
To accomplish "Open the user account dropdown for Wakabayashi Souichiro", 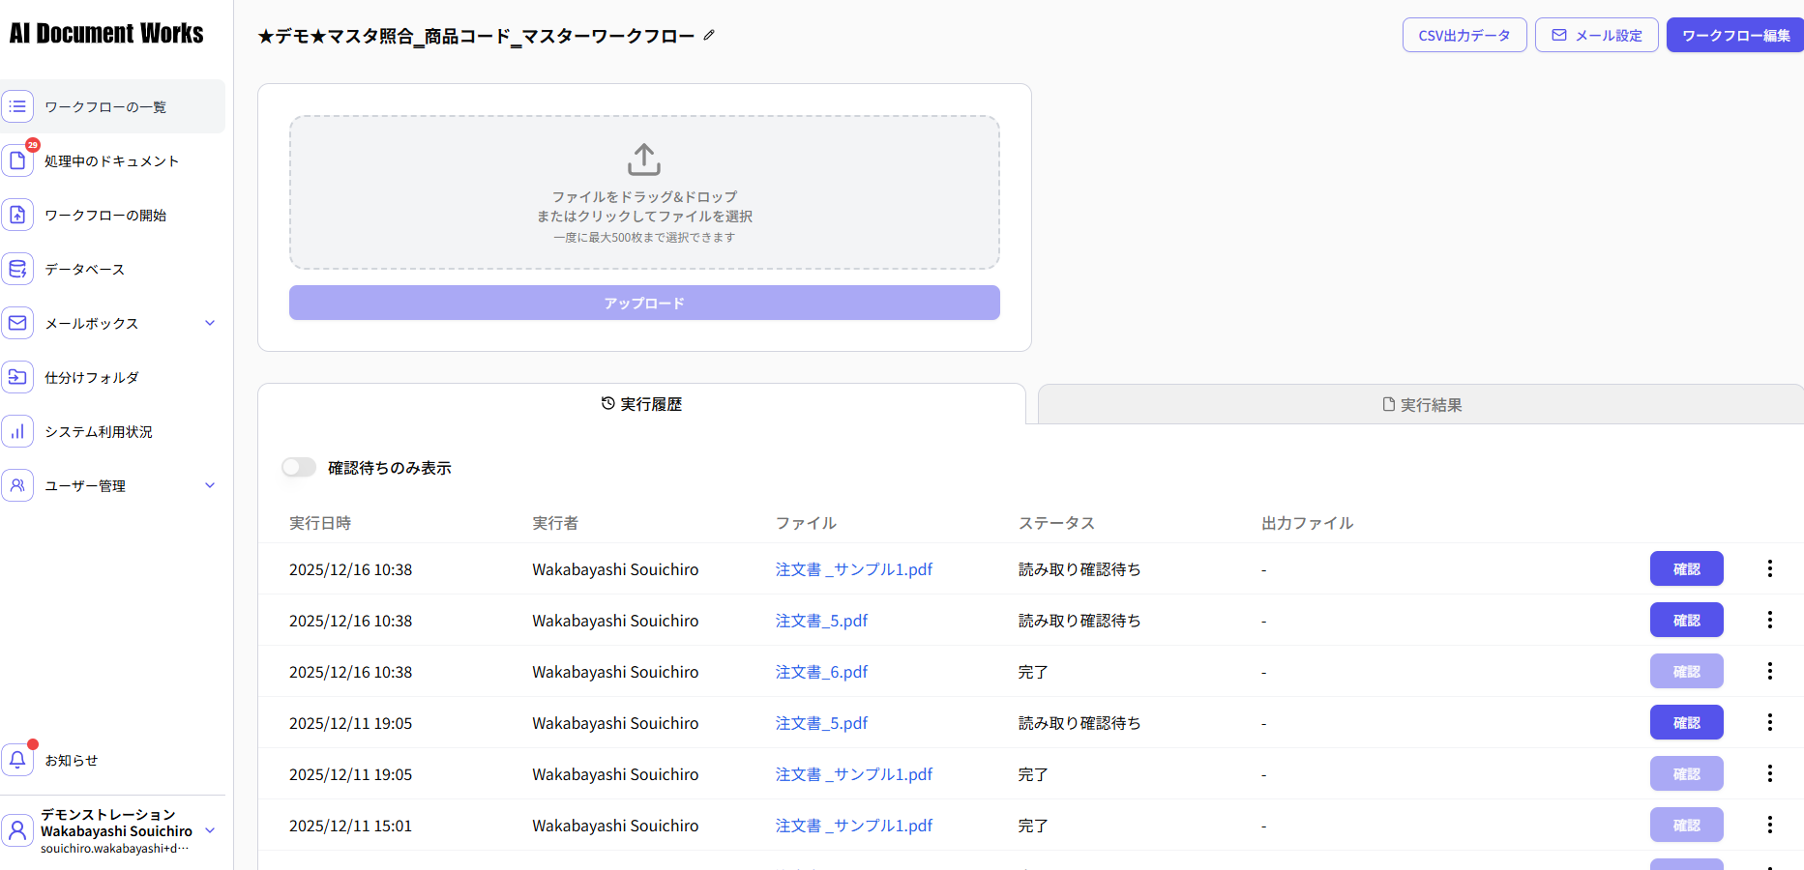I will coord(210,829).
